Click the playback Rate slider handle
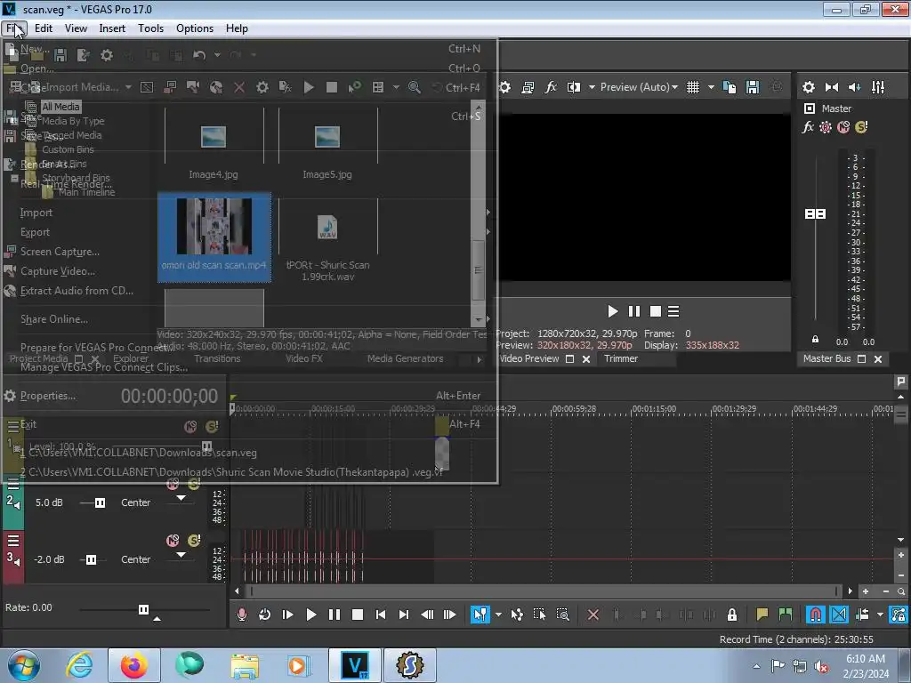Screen dimensions: 911x683 pos(143,609)
